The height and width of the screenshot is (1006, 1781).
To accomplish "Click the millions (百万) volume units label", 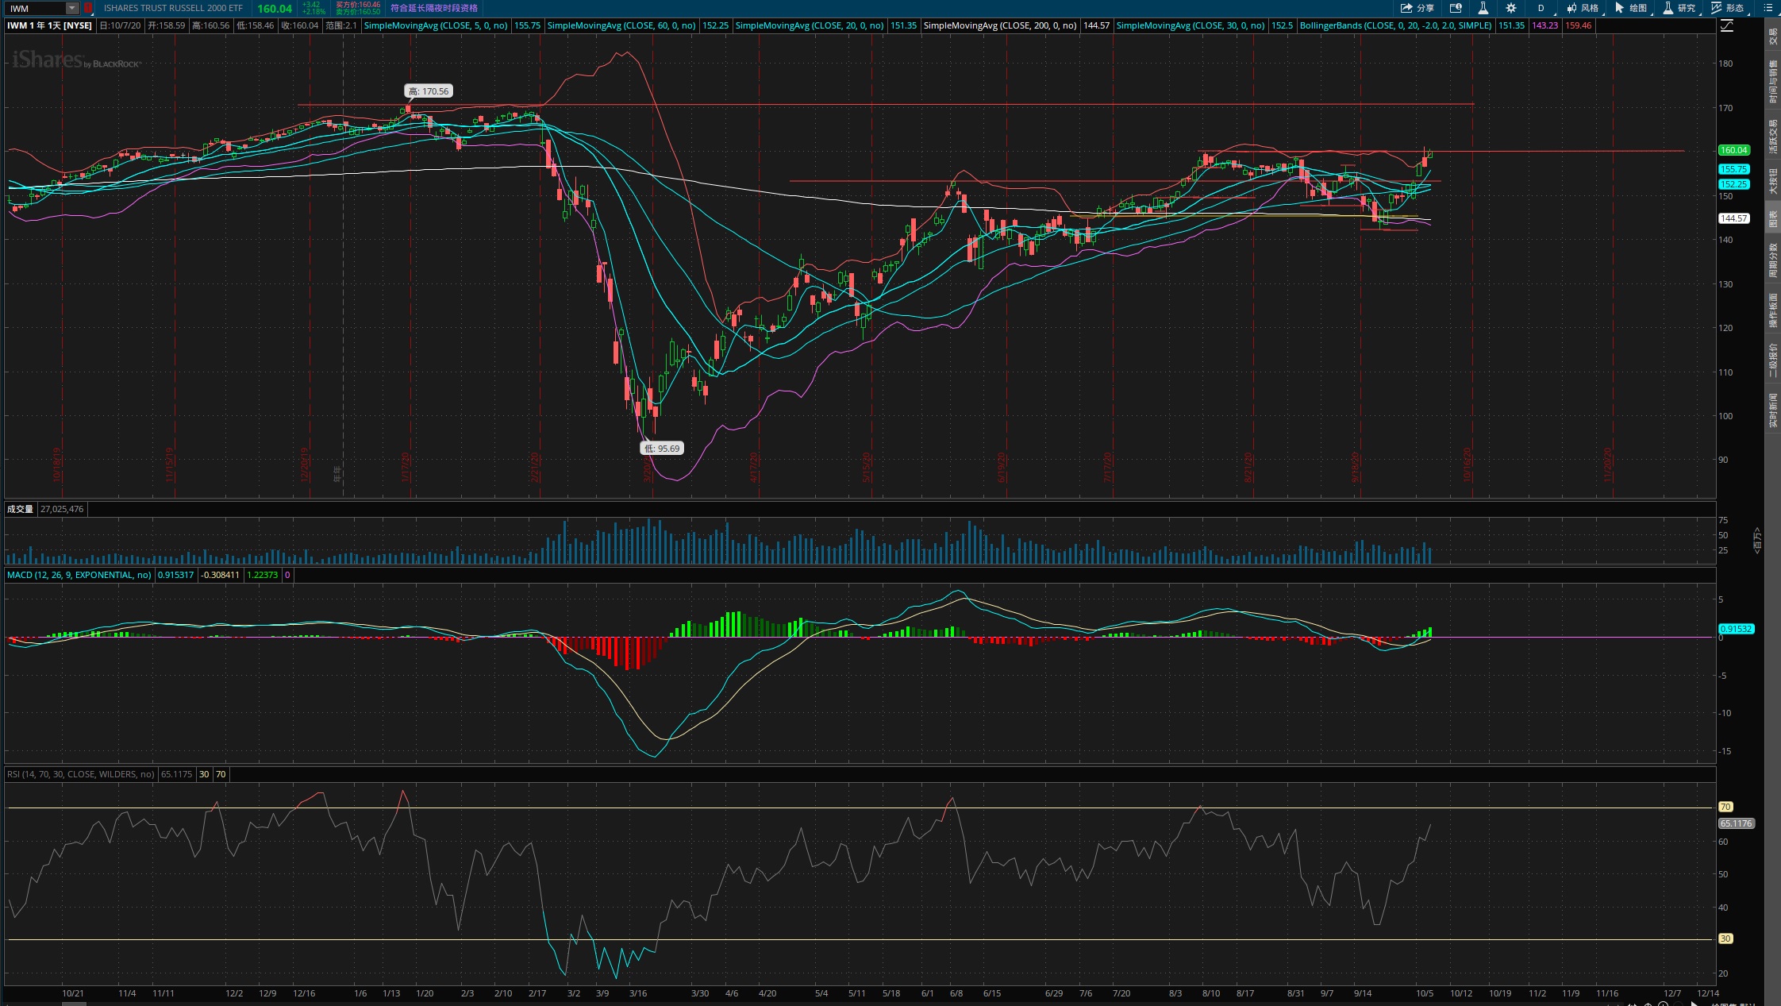I will click(1757, 540).
